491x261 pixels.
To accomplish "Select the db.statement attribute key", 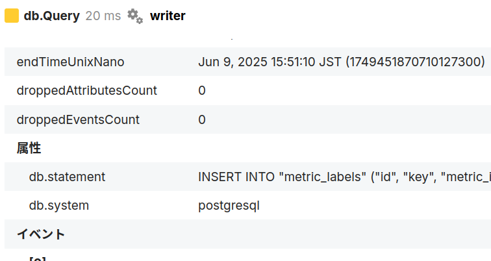I will (x=67, y=177).
